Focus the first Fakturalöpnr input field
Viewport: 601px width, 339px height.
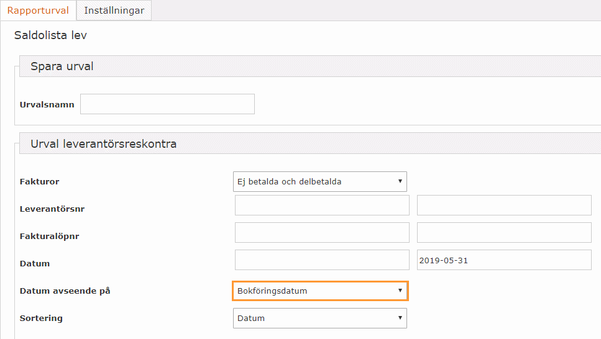[322, 232]
